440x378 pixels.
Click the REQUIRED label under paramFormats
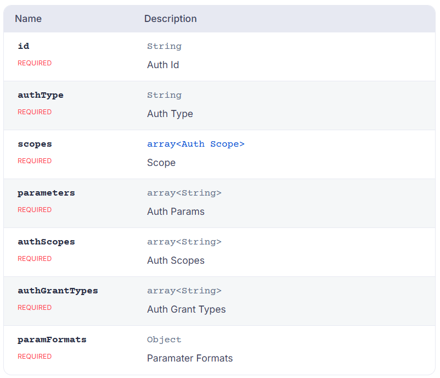pos(35,357)
